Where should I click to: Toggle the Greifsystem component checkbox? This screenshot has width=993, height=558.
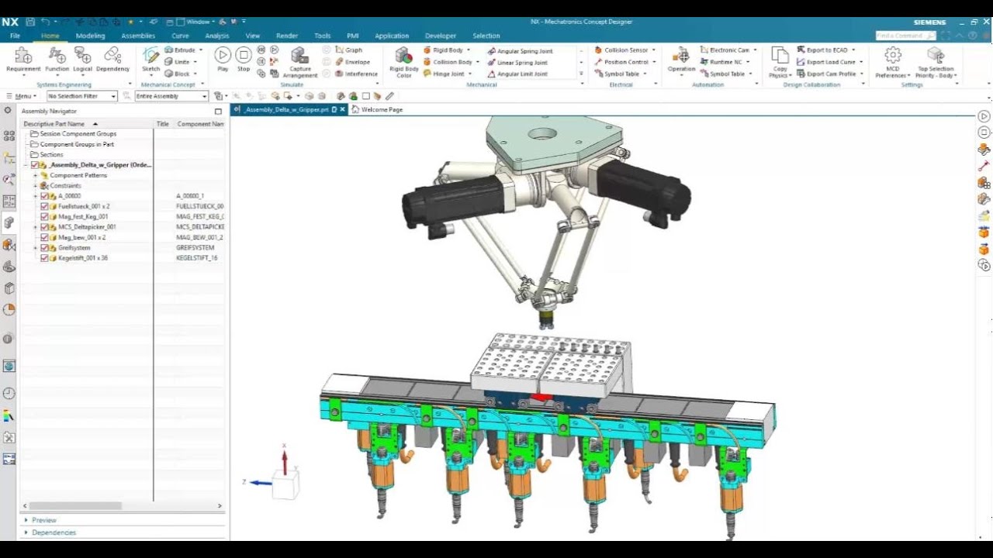click(x=44, y=248)
